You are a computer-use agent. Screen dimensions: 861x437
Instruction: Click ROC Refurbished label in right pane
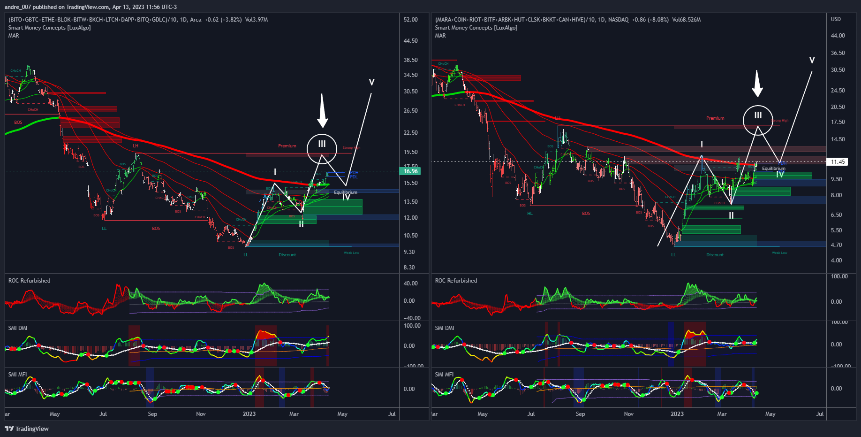pos(456,281)
